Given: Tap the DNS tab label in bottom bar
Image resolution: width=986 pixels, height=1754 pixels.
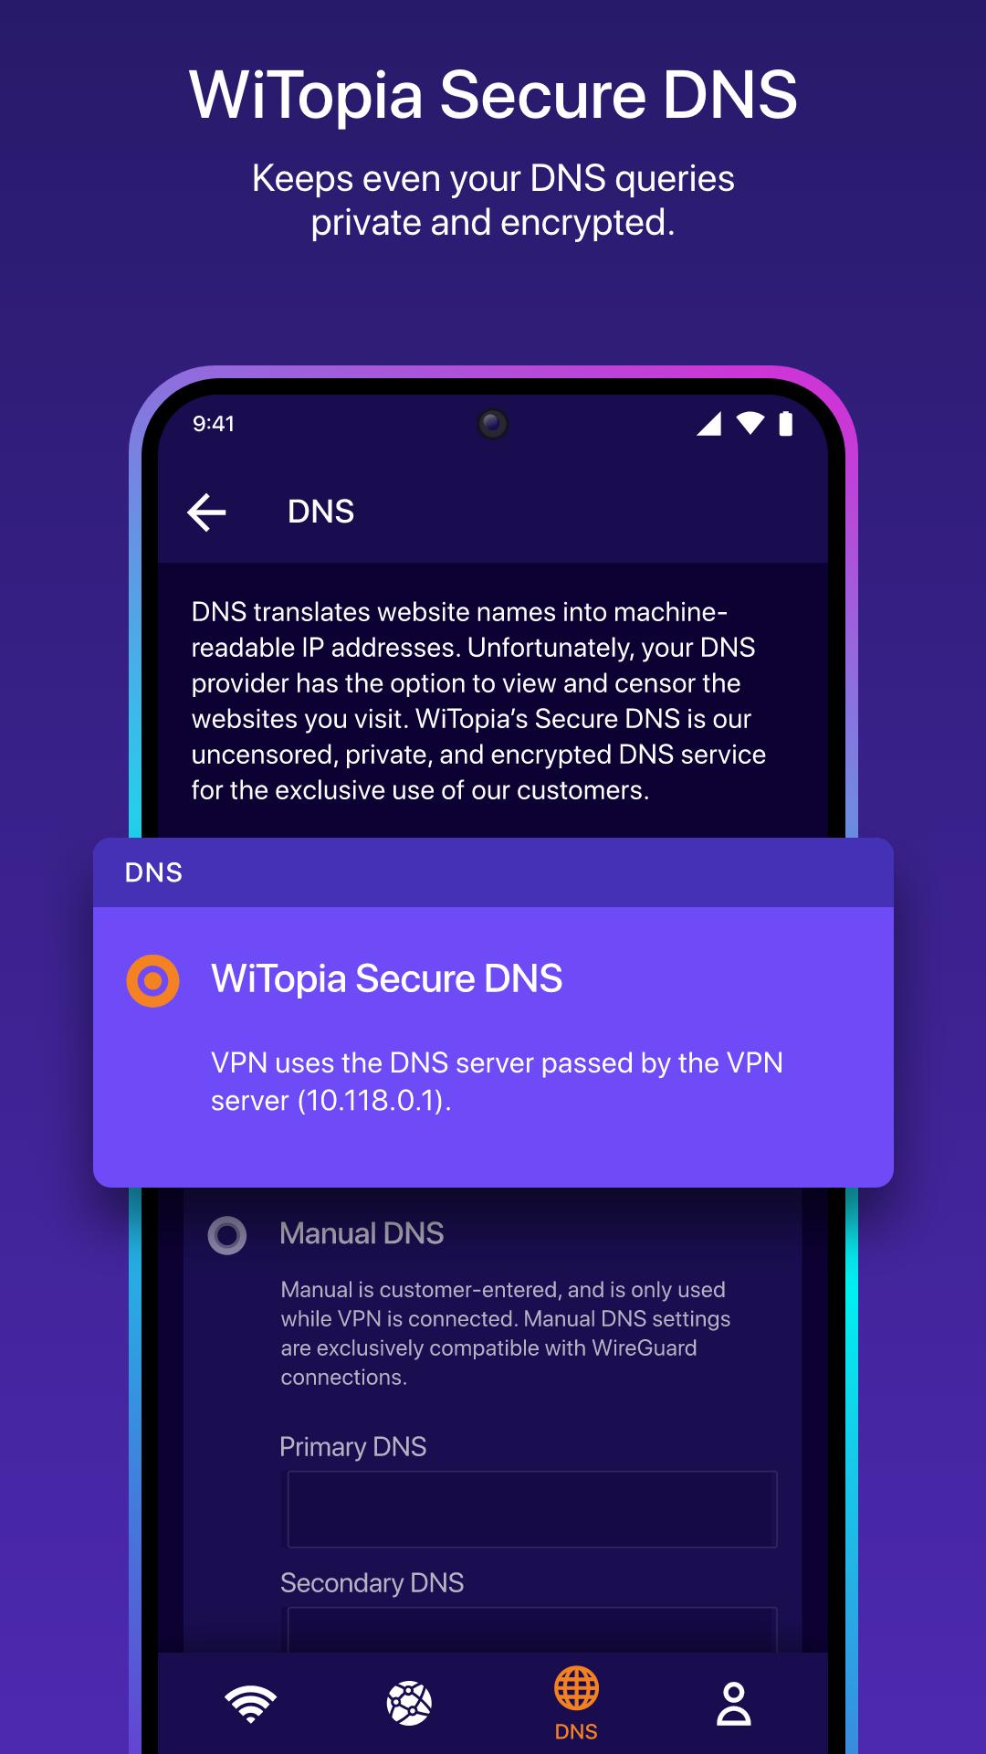Looking at the screenshot, I should pyautogui.click(x=576, y=1732).
